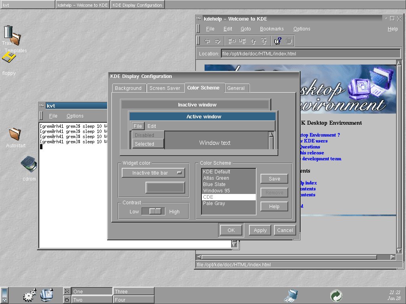Click the Back arrow in kdehelp toolbar

point(207,41)
